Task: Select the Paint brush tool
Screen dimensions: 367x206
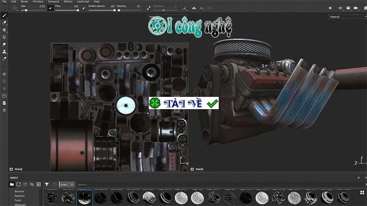Action: coord(4,15)
